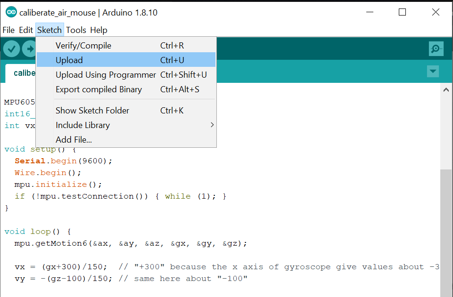Screen dimensions: 453x297
Task: Click the mpu.initialize(); line
Action: [58, 184]
